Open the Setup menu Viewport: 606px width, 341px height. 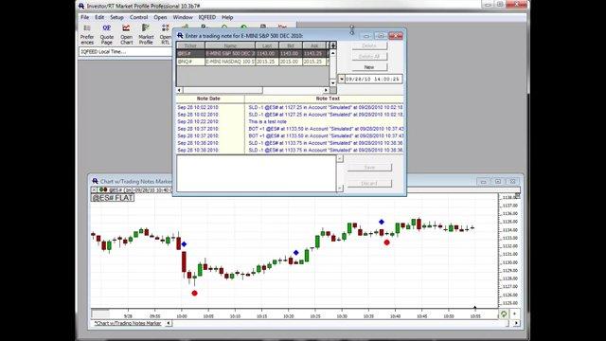pyautogui.click(x=116, y=17)
